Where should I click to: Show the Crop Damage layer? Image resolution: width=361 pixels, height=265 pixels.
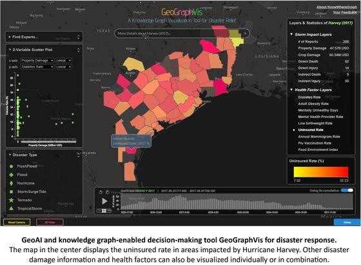309,55
